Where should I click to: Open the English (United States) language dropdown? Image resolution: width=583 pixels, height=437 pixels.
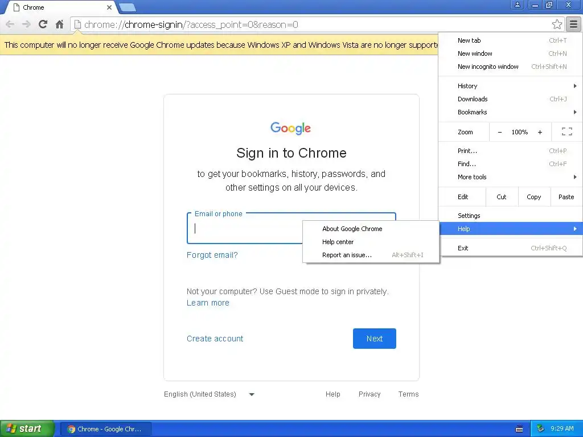[x=210, y=394]
